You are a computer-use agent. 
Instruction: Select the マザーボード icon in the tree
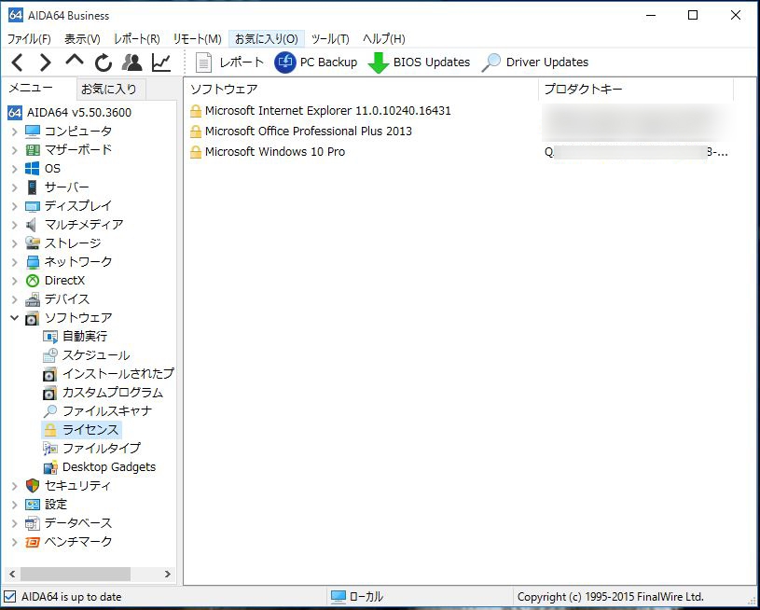33,150
